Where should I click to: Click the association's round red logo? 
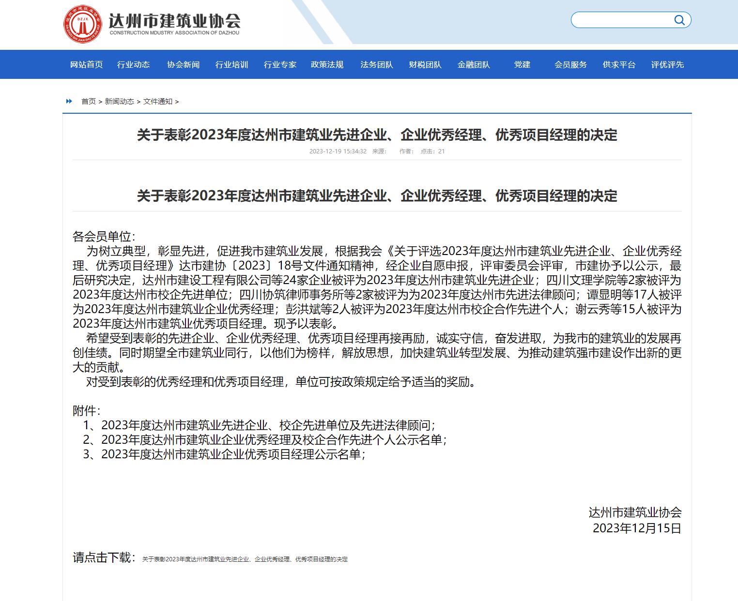(83, 23)
